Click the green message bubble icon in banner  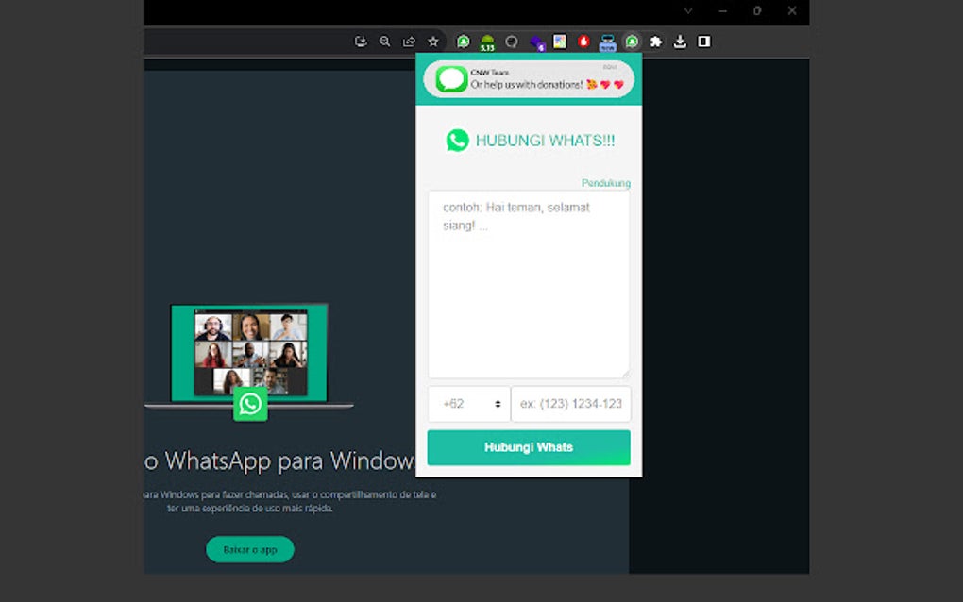[x=451, y=79]
